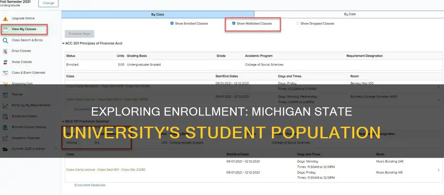This screenshot has height=195, width=444.
Task: Click the Change semester button
Action: click(49, 3)
